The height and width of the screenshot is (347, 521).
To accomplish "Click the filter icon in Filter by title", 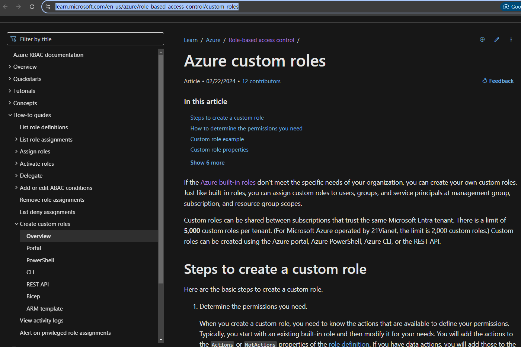I will click(x=13, y=39).
